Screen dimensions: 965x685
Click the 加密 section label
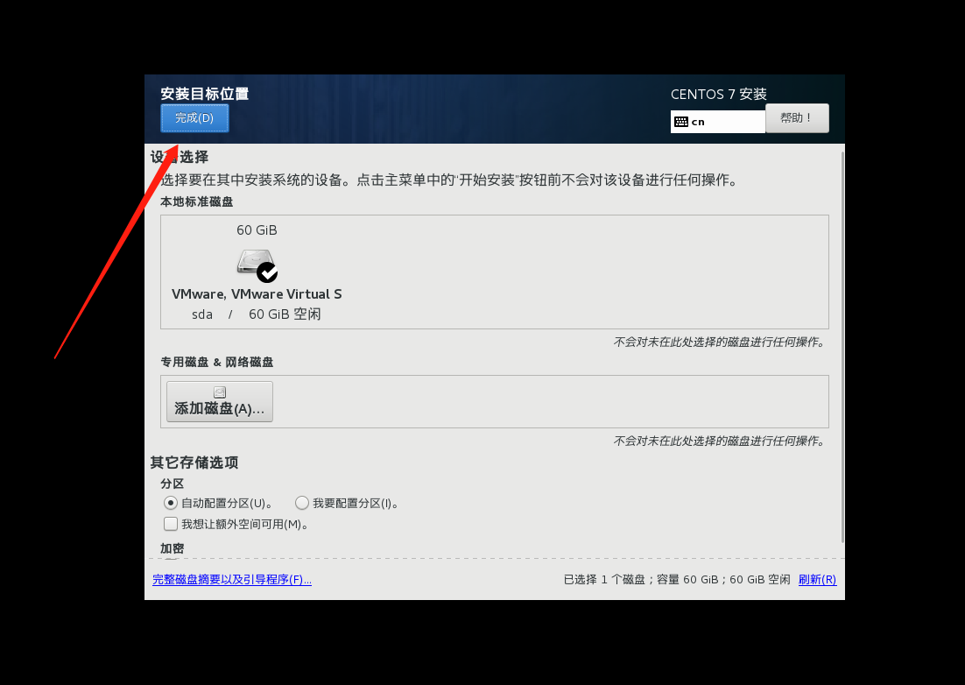tap(173, 548)
